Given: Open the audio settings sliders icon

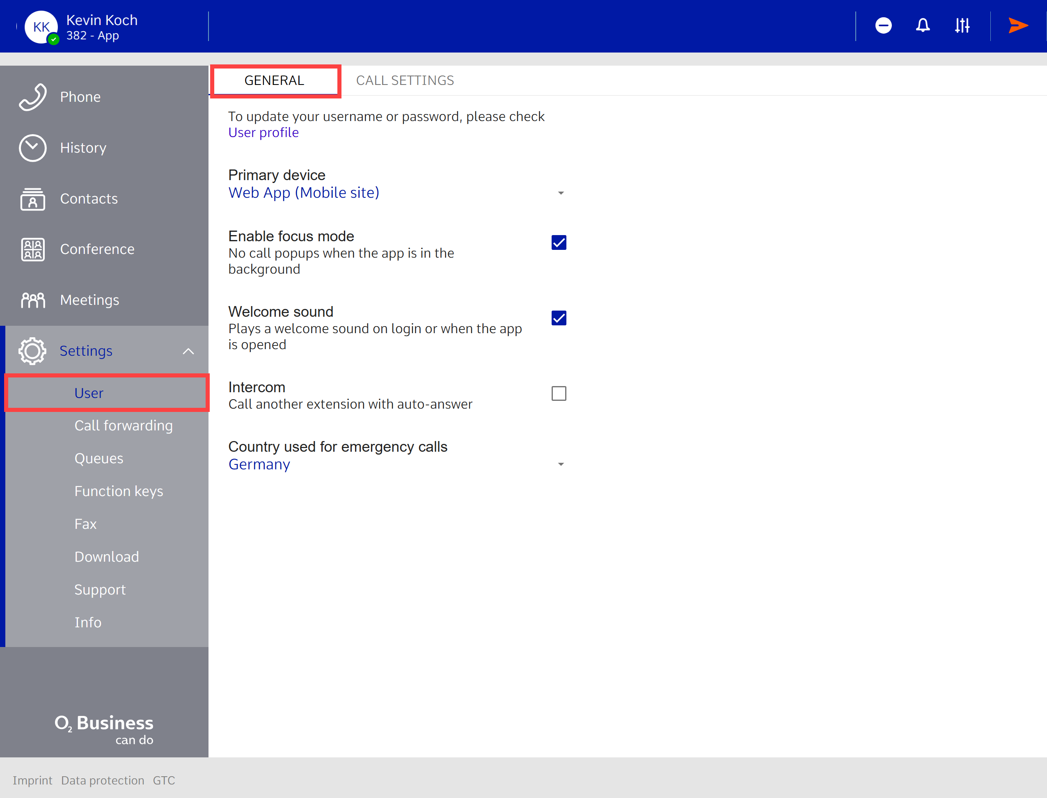Looking at the screenshot, I should [x=962, y=25].
